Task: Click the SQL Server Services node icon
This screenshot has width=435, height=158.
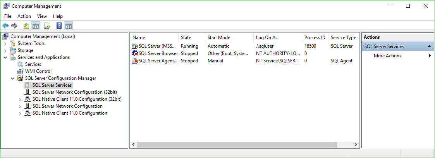Action: (x=28, y=85)
